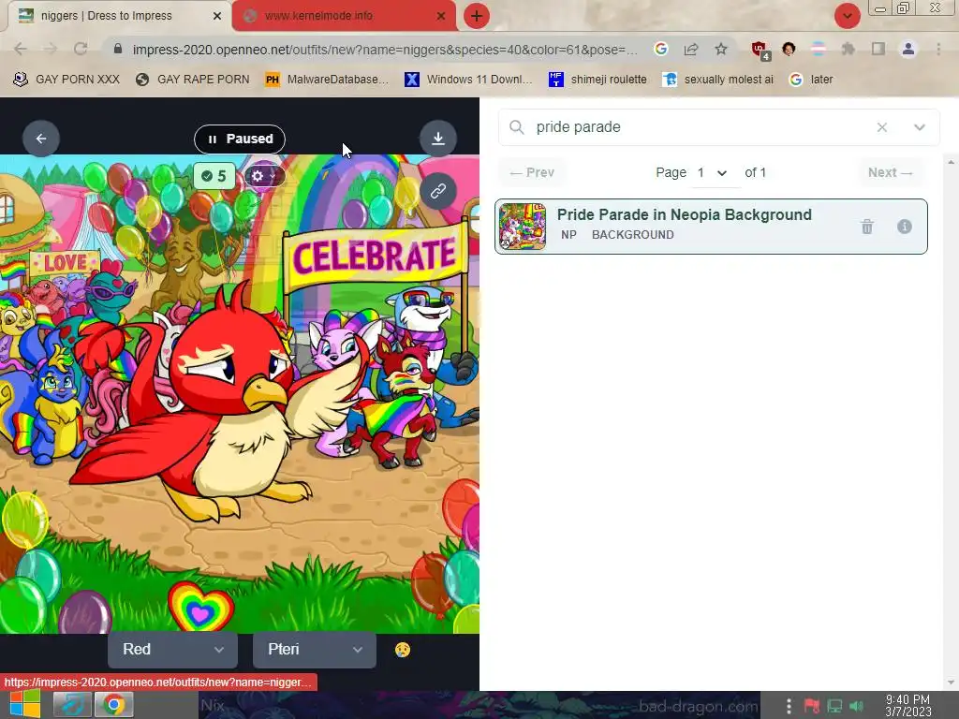The width and height of the screenshot is (959, 719).
Task: Go to the Prev results page
Action: pos(532,172)
